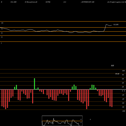Image resolution: width=126 pixels, height=126 pixels.
Task: Click the 70 level label on RSI panel
Action: (x=2, y=29)
